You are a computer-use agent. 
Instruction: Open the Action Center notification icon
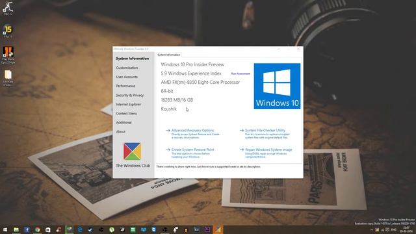click(387, 229)
